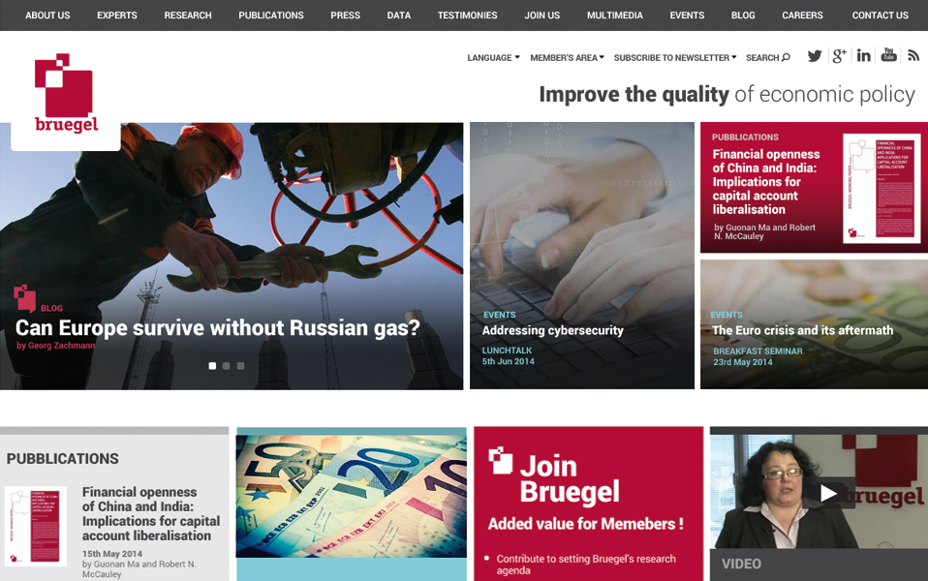The image size is (928, 581).
Task: Open the Google Plus icon
Action: tap(839, 56)
